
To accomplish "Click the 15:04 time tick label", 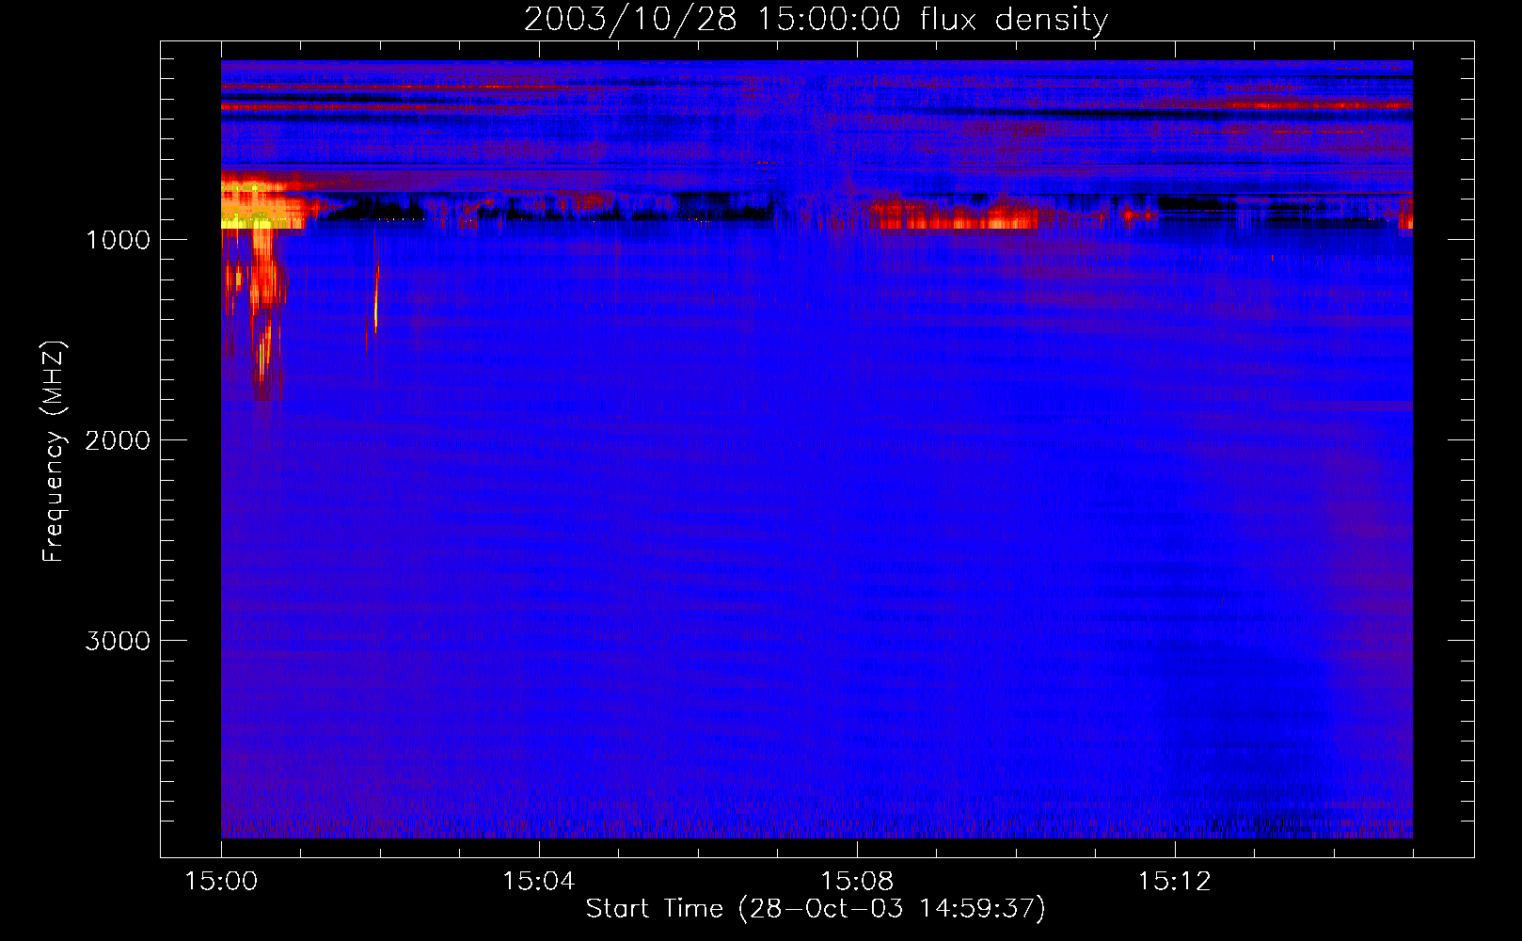I will point(539,882).
